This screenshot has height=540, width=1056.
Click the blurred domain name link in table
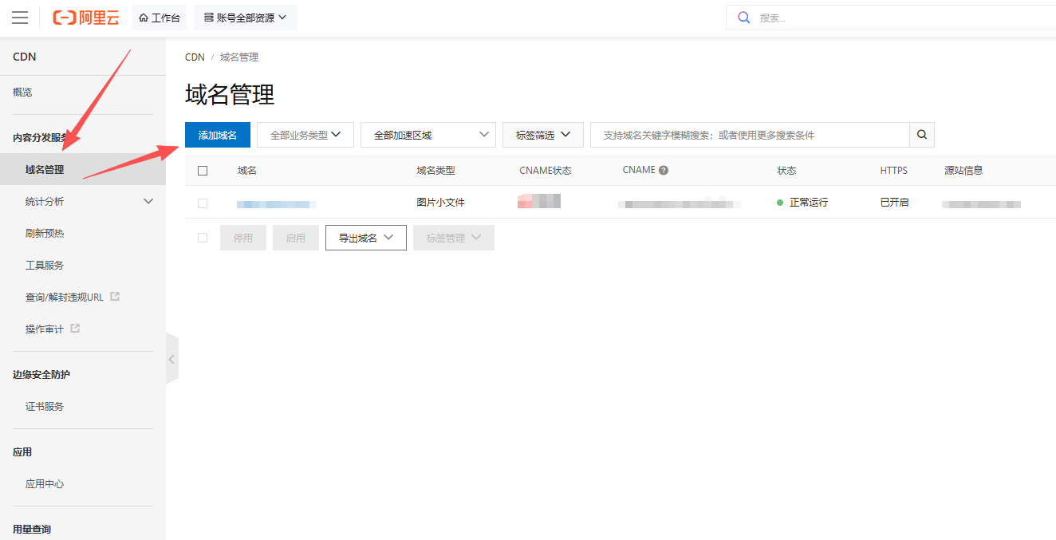tap(277, 204)
